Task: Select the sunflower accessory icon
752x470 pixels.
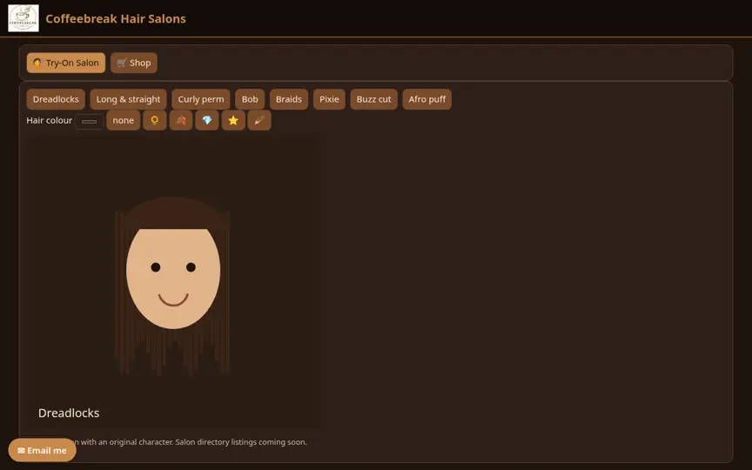Action: (x=154, y=120)
